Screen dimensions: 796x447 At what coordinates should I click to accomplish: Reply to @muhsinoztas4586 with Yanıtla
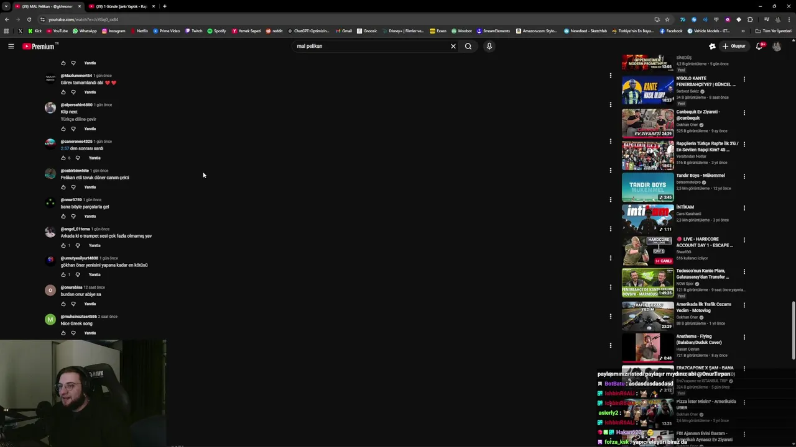90,333
